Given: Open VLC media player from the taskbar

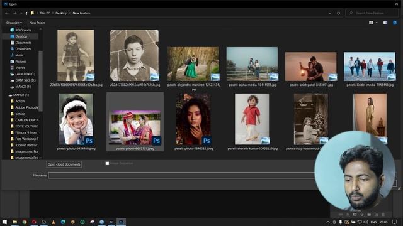Looking at the screenshot, I should pos(54,222).
